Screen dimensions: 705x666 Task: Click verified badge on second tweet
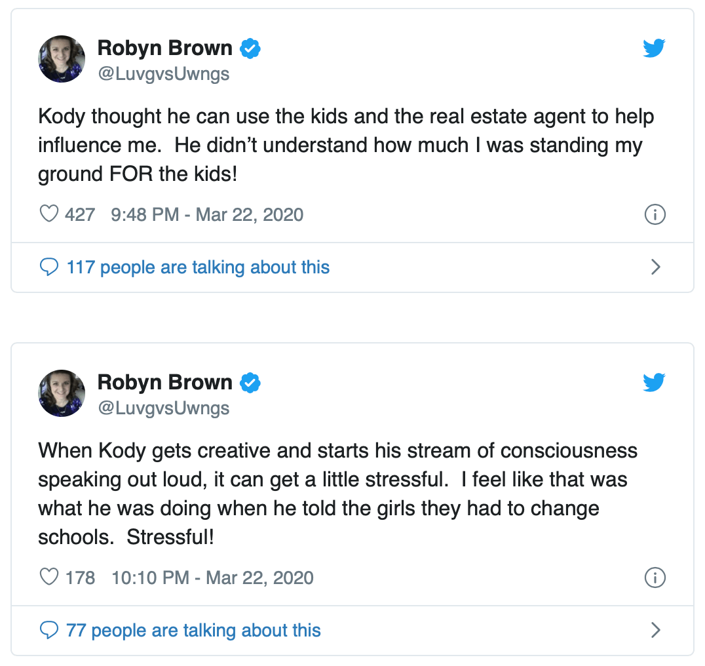pyautogui.click(x=250, y=383)
